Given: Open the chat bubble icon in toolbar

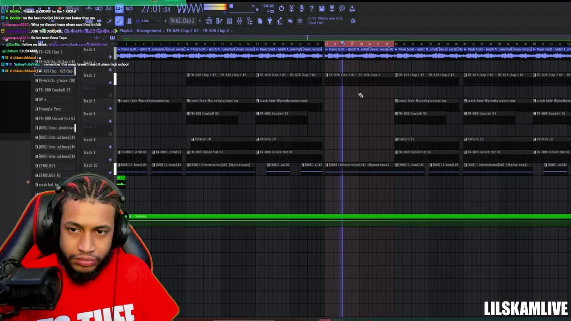Looking at the screenshot, I should click(x=342, y=8).
